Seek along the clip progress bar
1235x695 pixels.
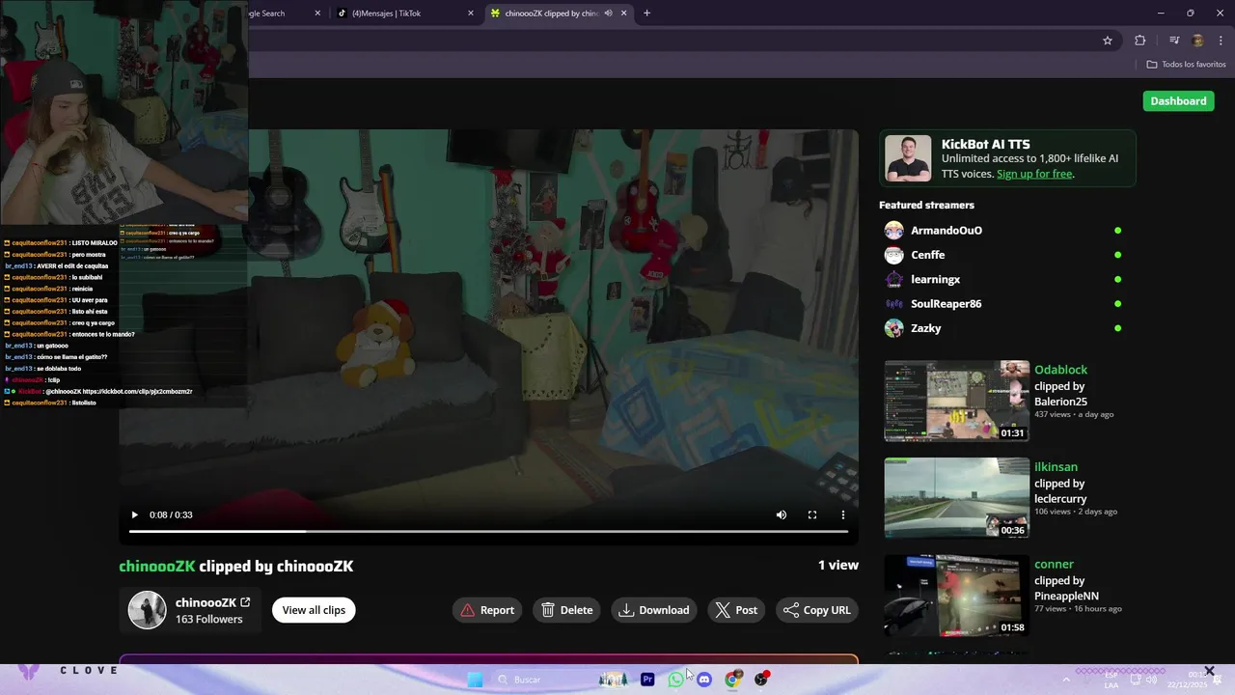488,531
